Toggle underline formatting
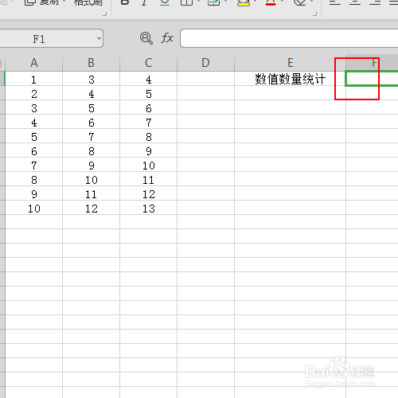 coord(165,2)
